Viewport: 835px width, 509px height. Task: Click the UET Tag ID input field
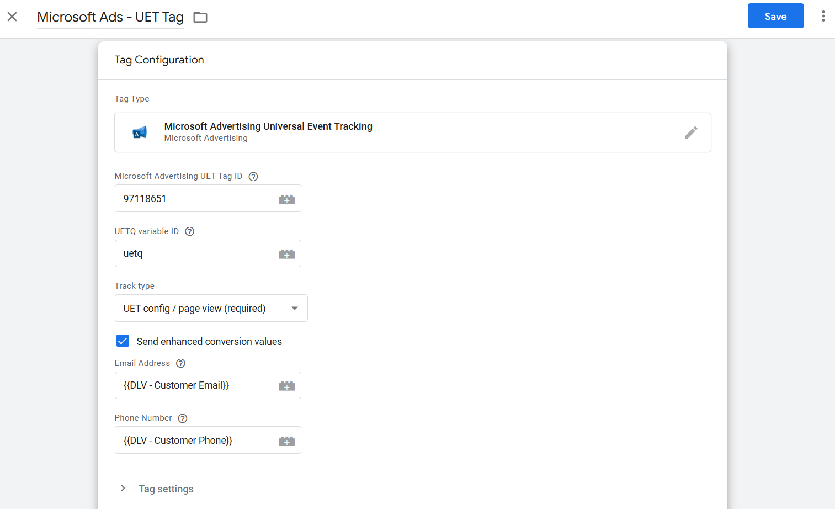(194, 199)
